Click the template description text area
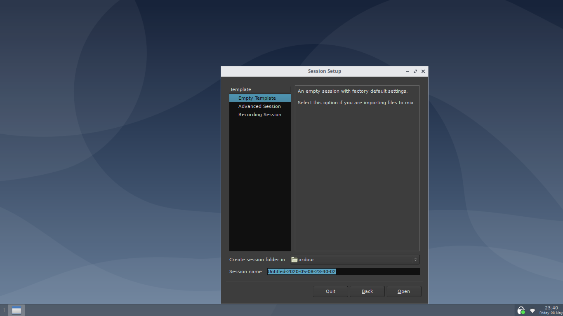This screenshot has height=316, width=563. [357, 173]
